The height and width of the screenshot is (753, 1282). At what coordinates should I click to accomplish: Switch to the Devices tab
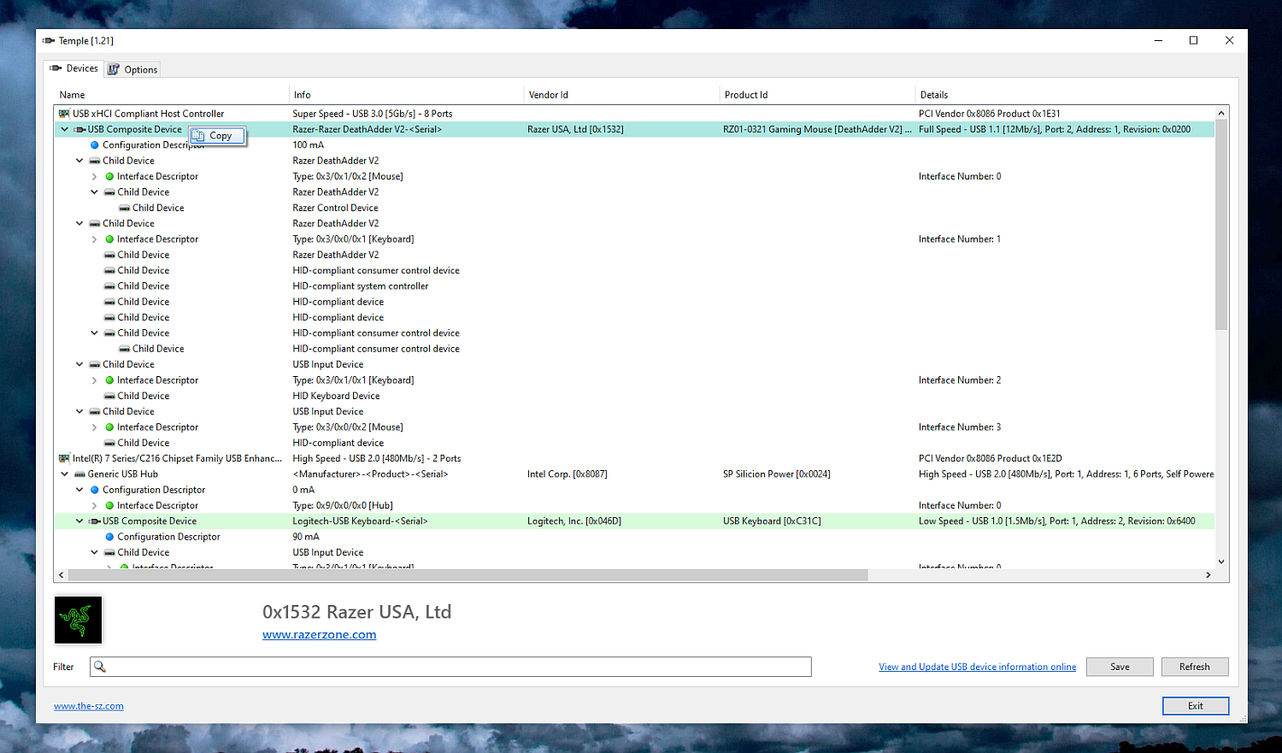74,68
